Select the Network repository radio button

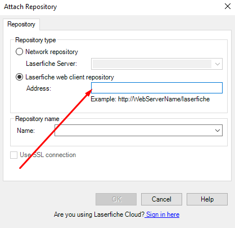pos(19,51)
